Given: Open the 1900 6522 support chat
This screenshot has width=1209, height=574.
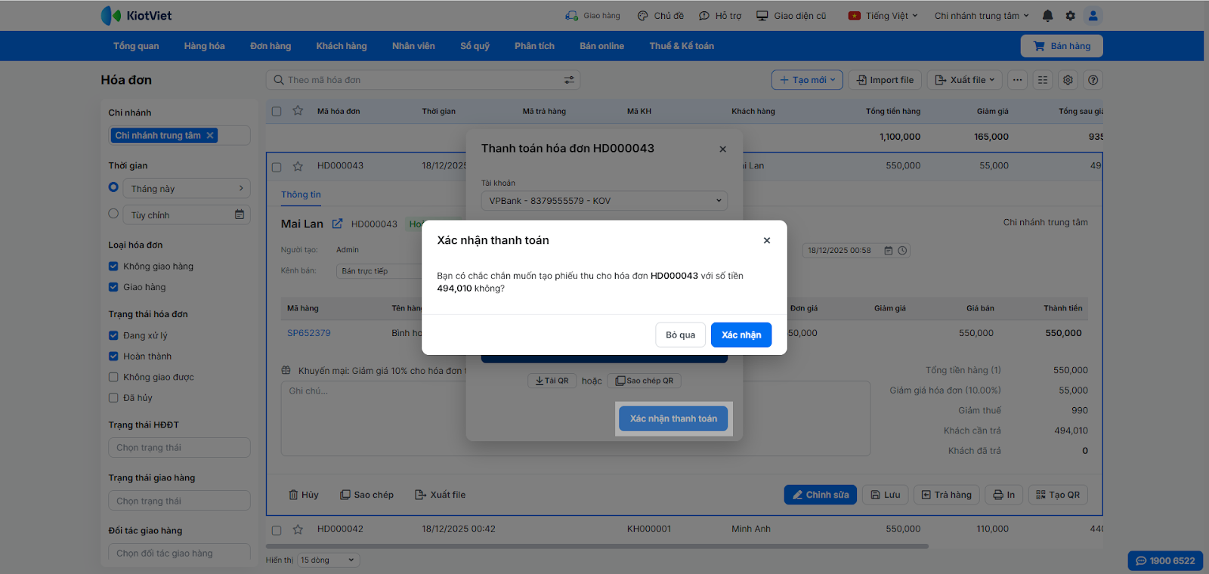Looking at the screenshot, I should (1165, 560).
